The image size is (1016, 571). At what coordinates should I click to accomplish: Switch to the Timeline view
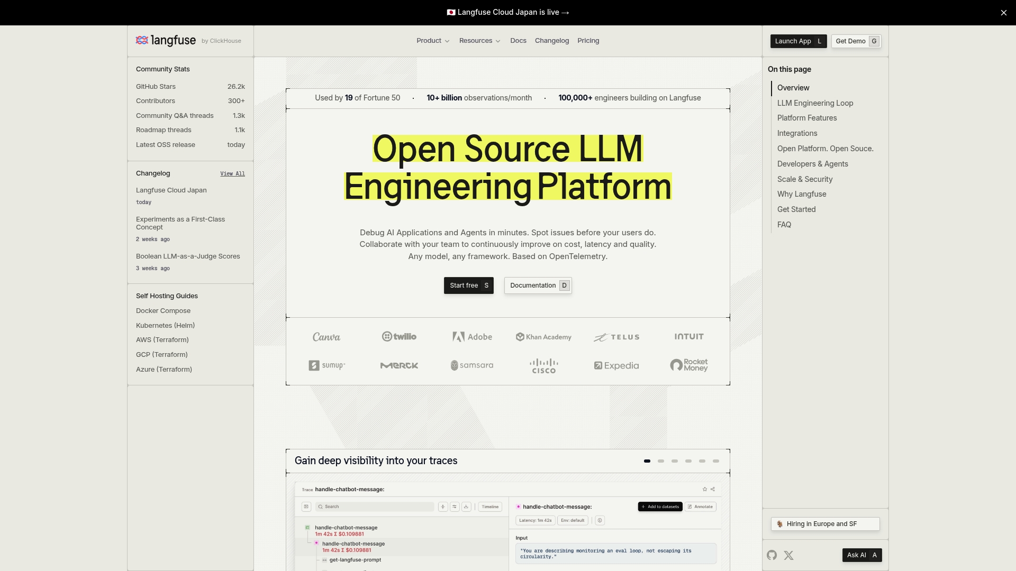pos(490,506)
